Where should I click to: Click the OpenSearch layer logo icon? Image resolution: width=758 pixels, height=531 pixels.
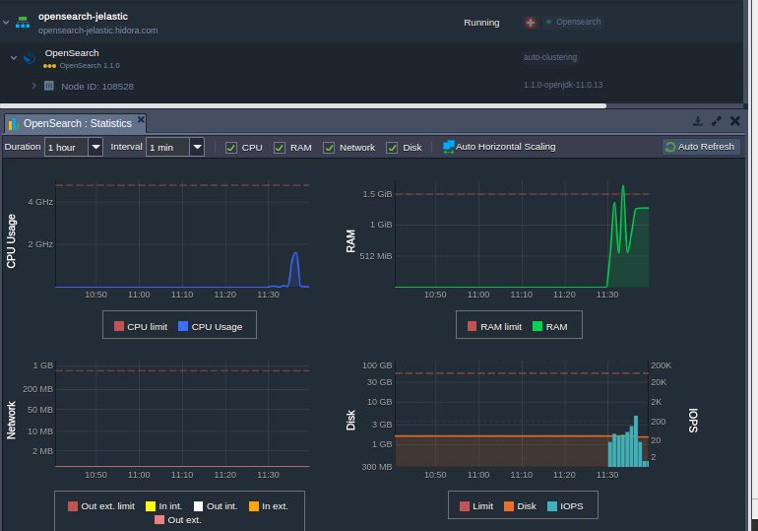pos(30,57)
